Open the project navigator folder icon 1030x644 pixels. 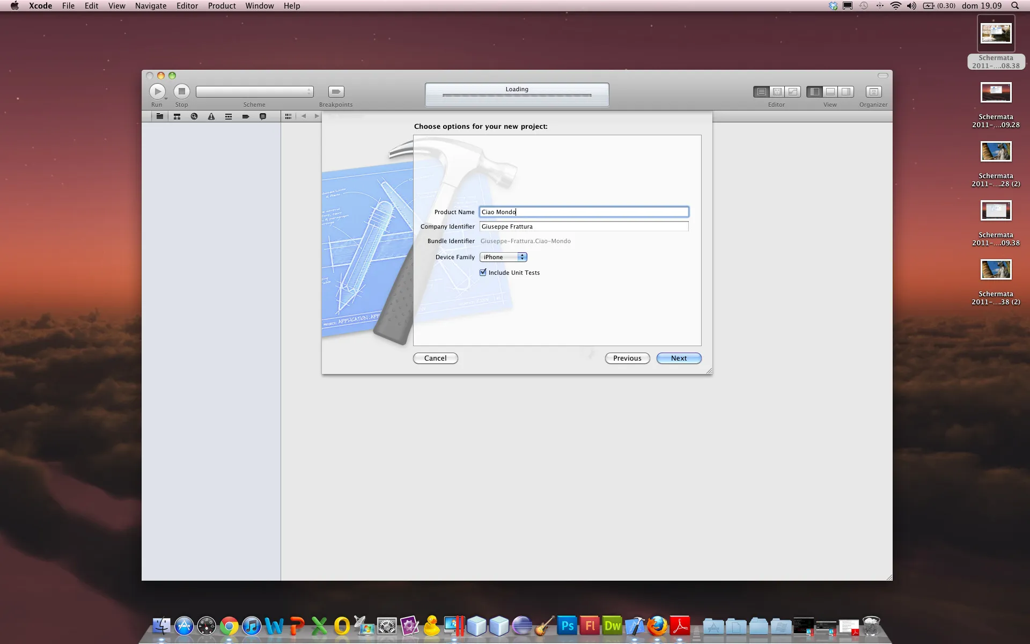tap(159, 116)
